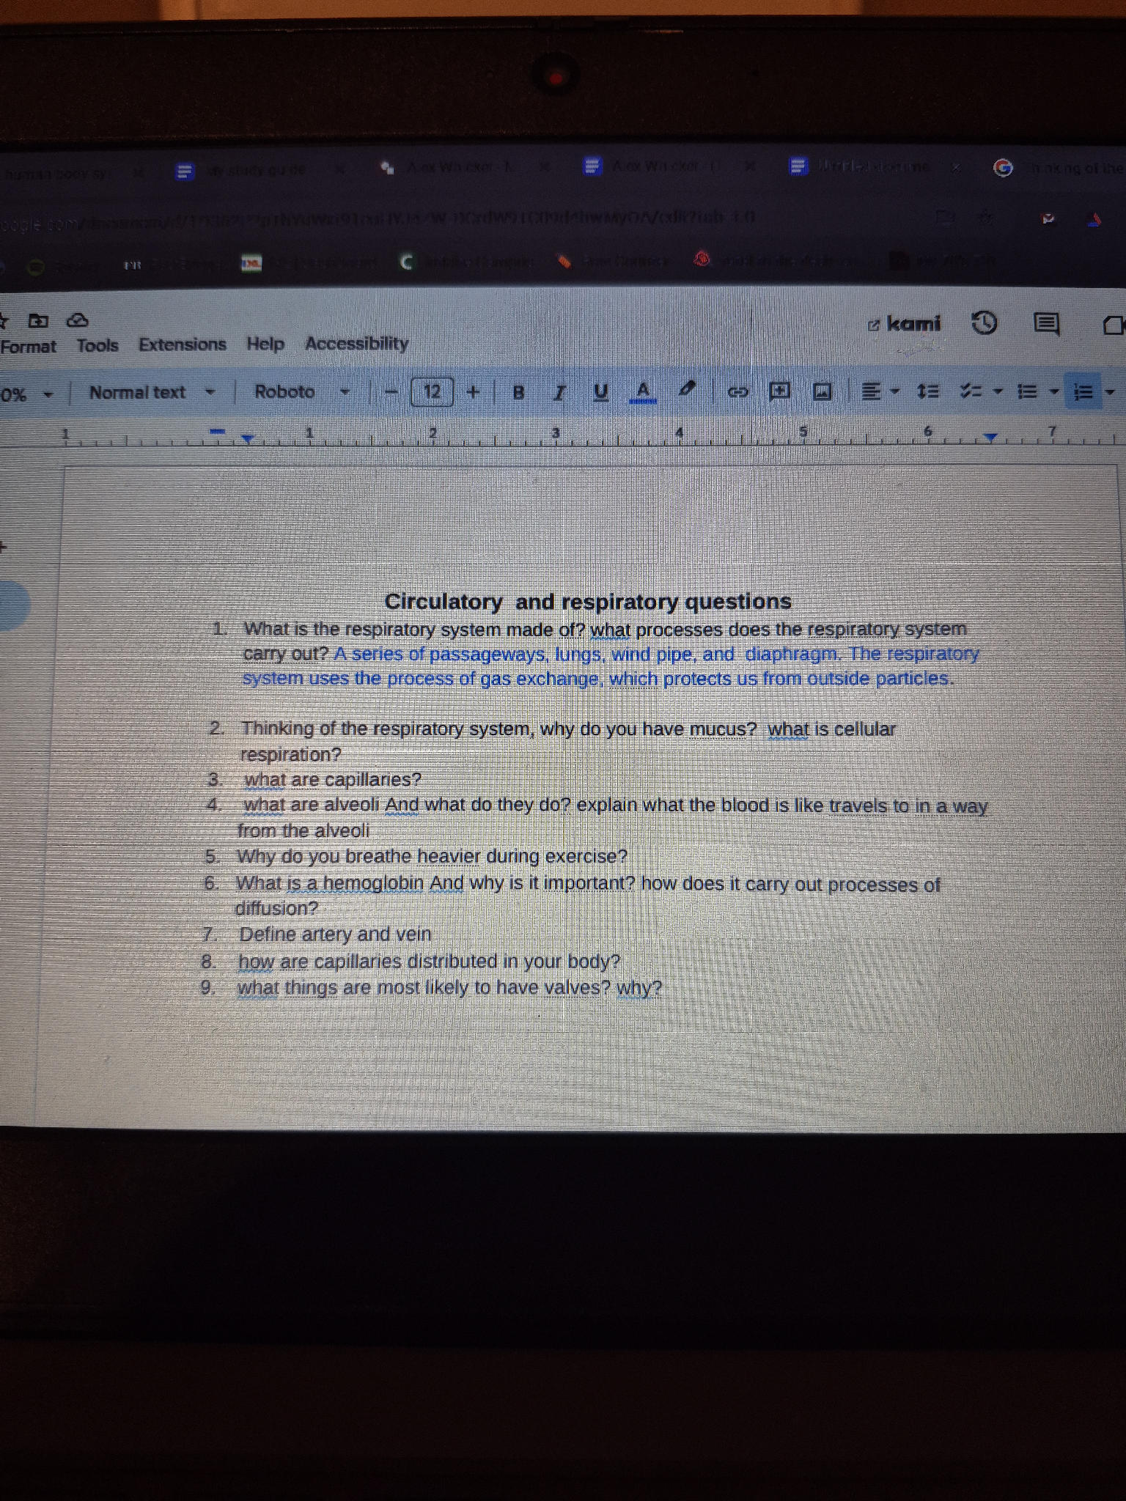Image resolution: width=1126 pixels, height=1501 pixels.
Task: Open the Tools menu
Action: (97, 345)
